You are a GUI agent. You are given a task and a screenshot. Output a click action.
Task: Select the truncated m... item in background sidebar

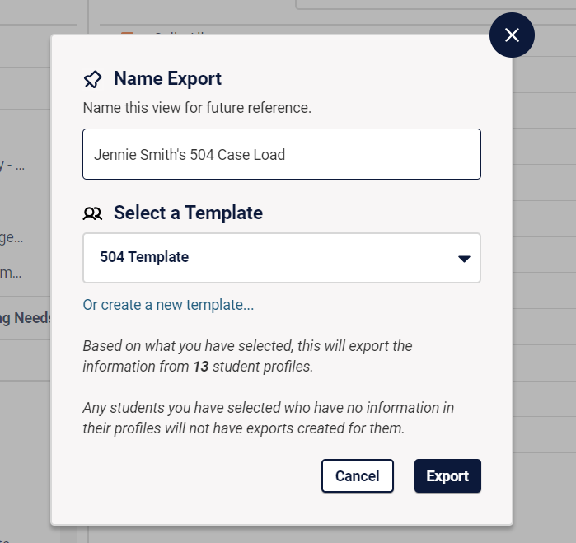[x=11, y=273]
